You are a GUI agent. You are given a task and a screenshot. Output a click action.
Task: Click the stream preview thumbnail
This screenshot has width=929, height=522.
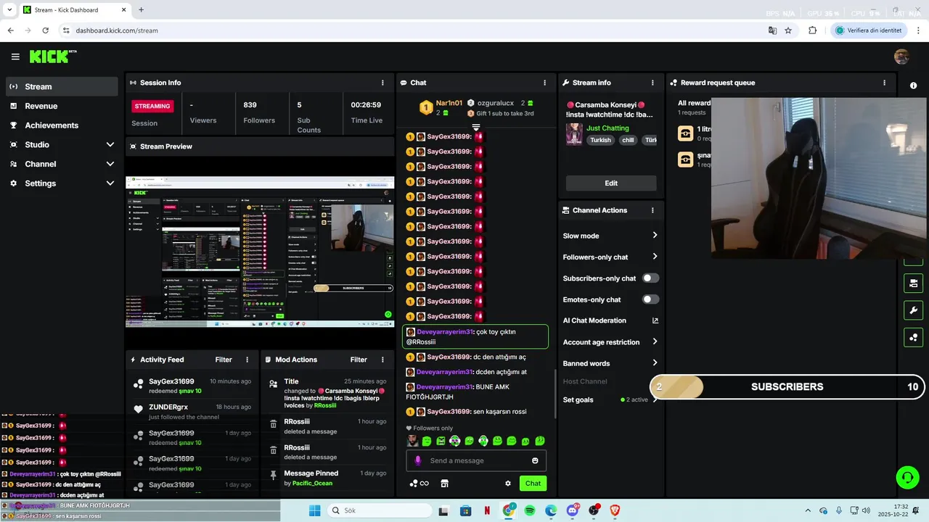coord(260,252)
